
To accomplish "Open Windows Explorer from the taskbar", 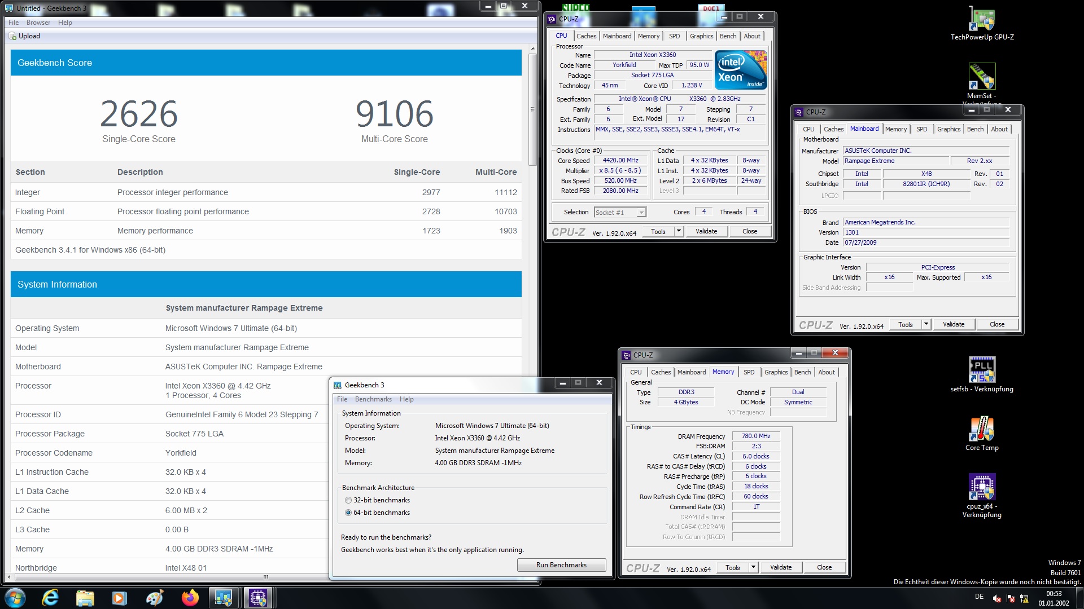I will [85, 598].
